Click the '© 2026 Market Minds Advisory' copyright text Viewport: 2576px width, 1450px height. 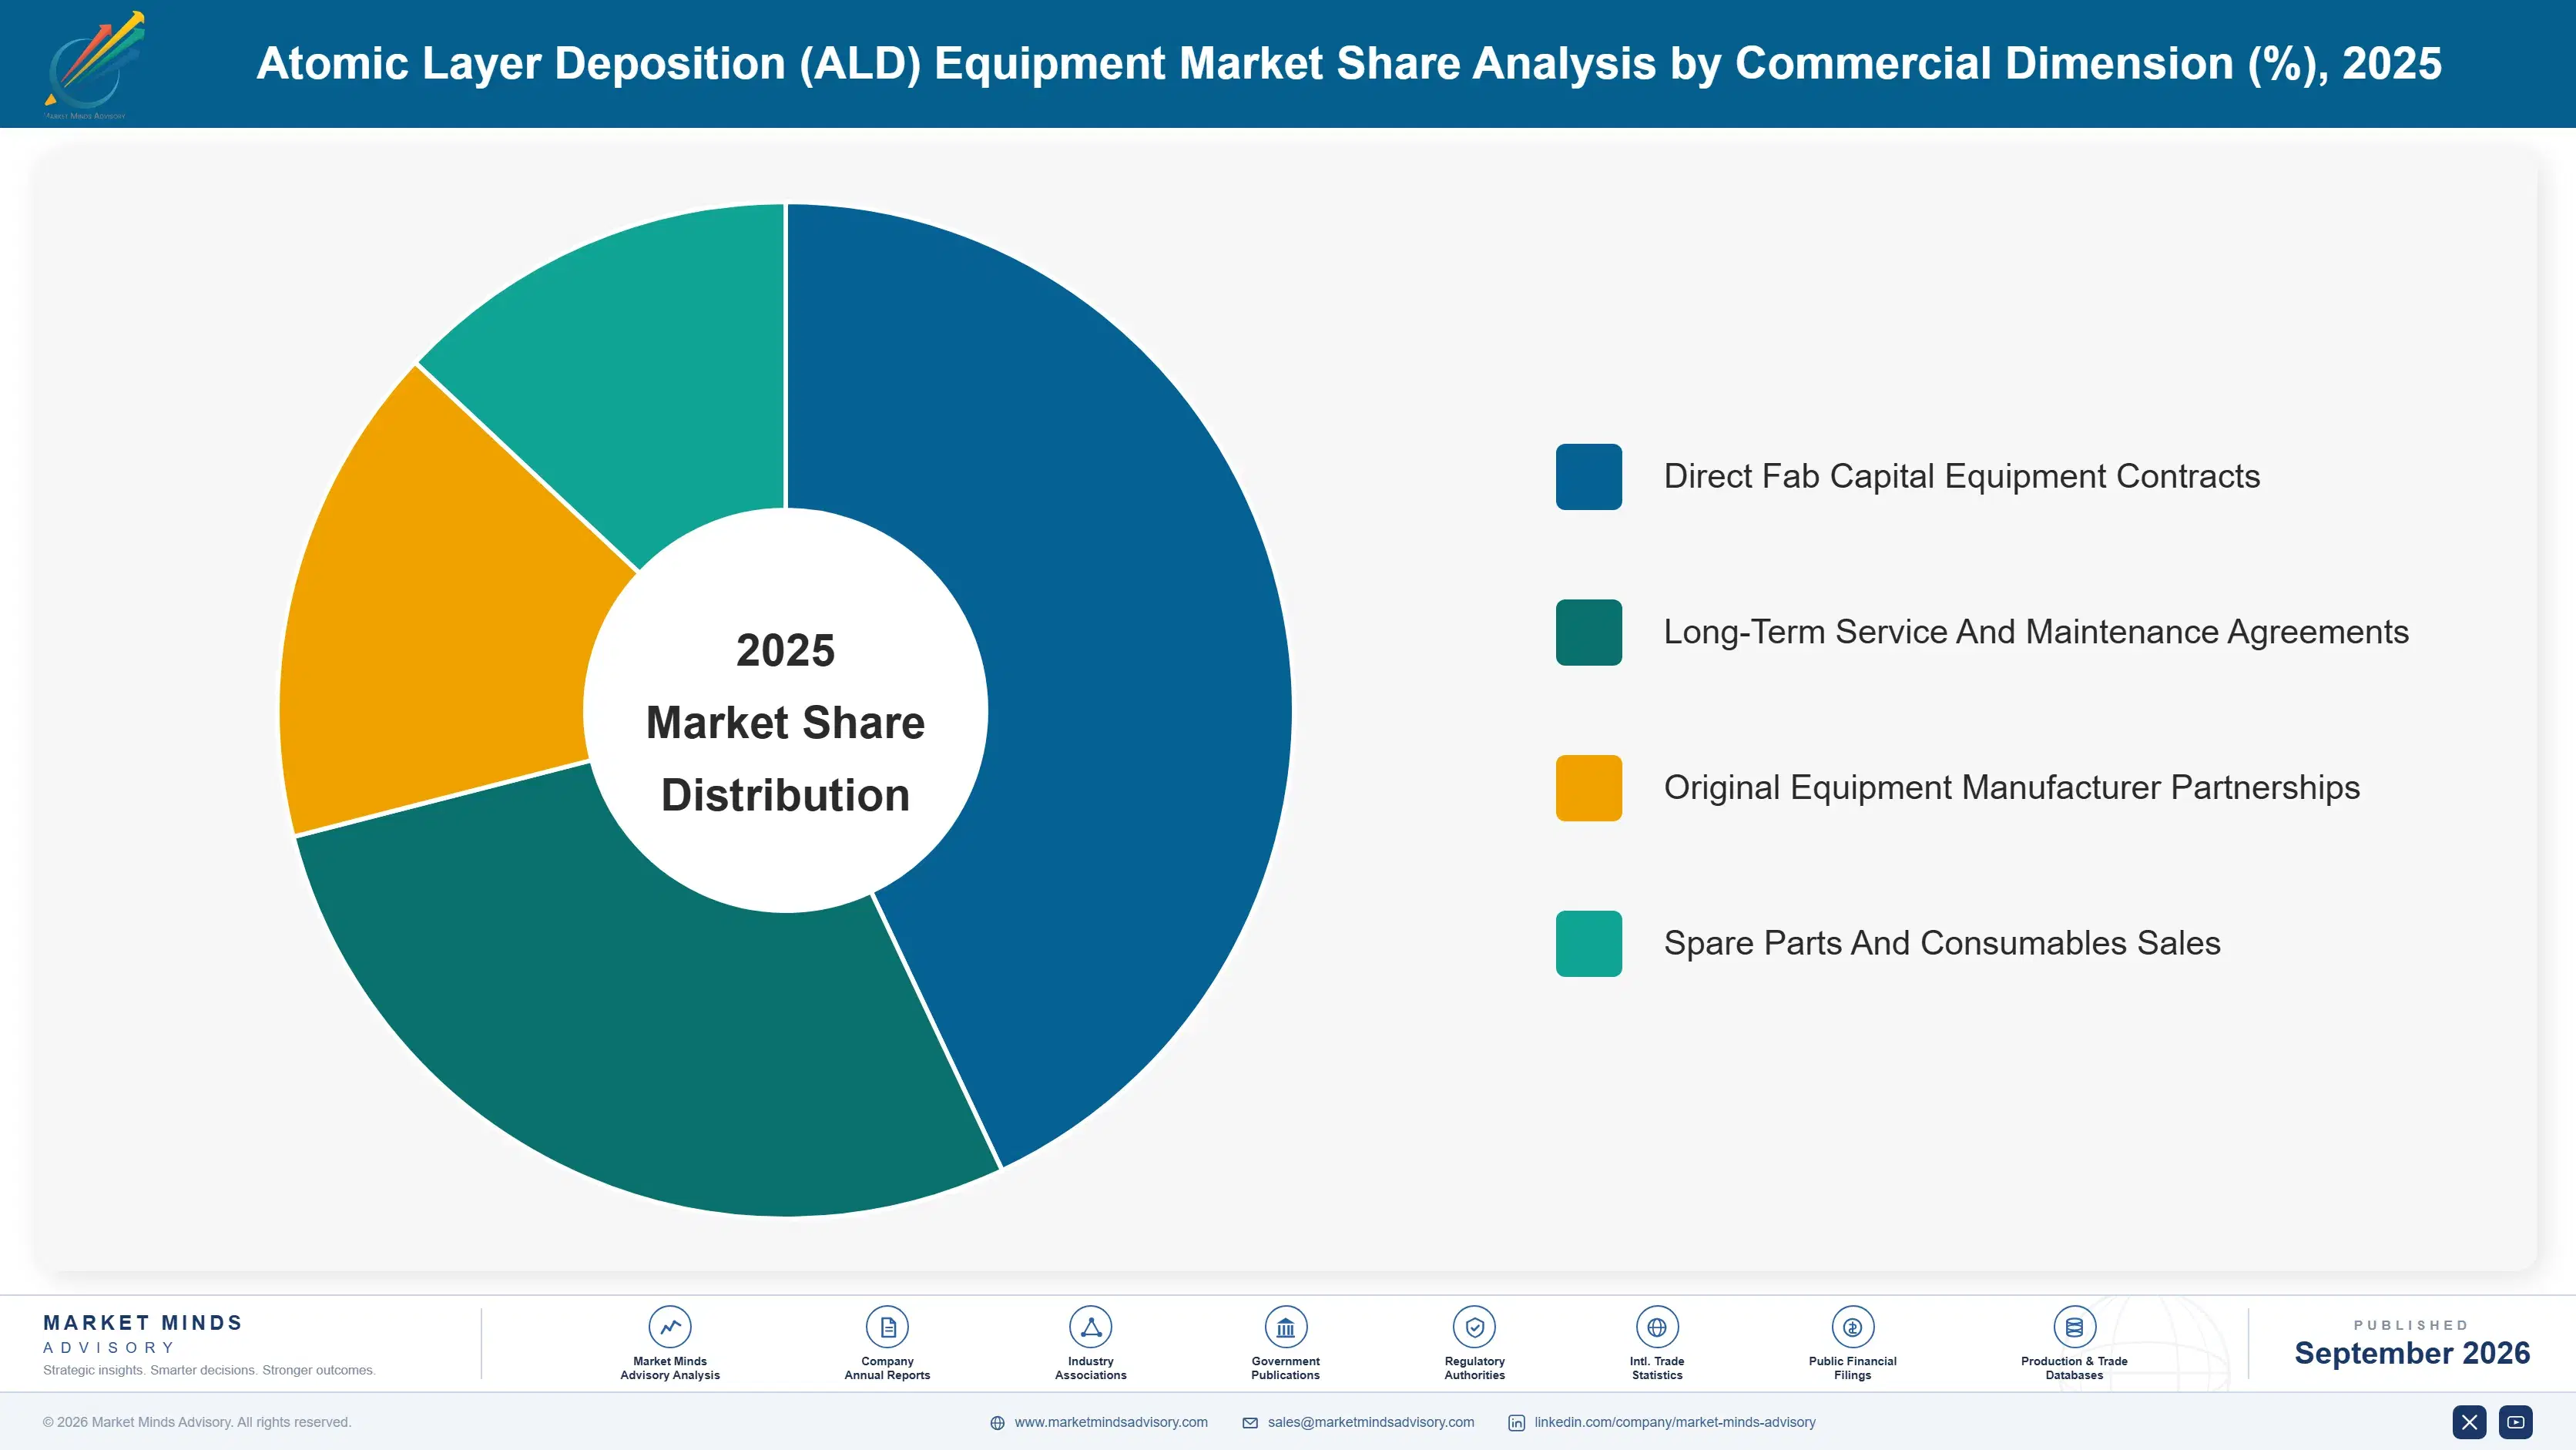click(197, 1422)
